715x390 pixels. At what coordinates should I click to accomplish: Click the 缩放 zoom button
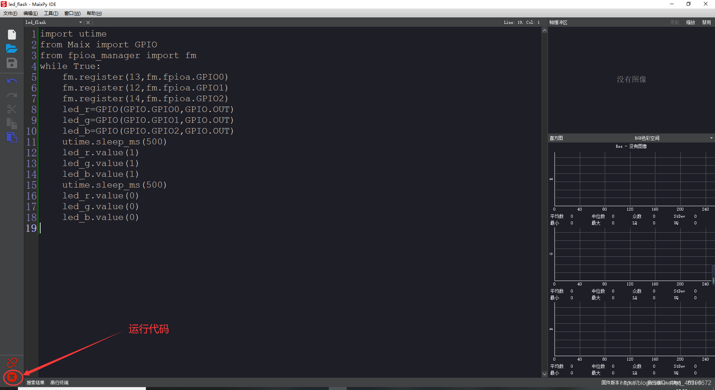pos(690,23)
